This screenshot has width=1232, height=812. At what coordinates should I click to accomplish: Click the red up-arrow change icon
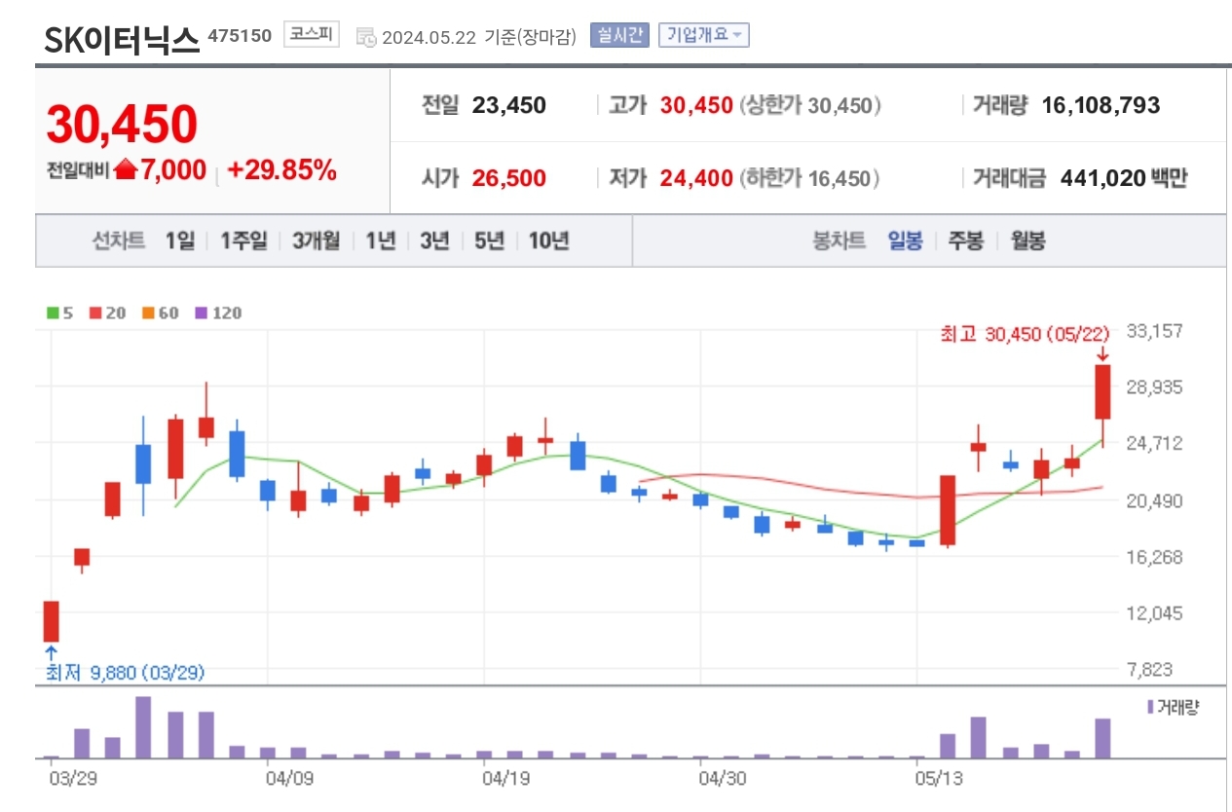pyautogui.click(x=126, y=170)
